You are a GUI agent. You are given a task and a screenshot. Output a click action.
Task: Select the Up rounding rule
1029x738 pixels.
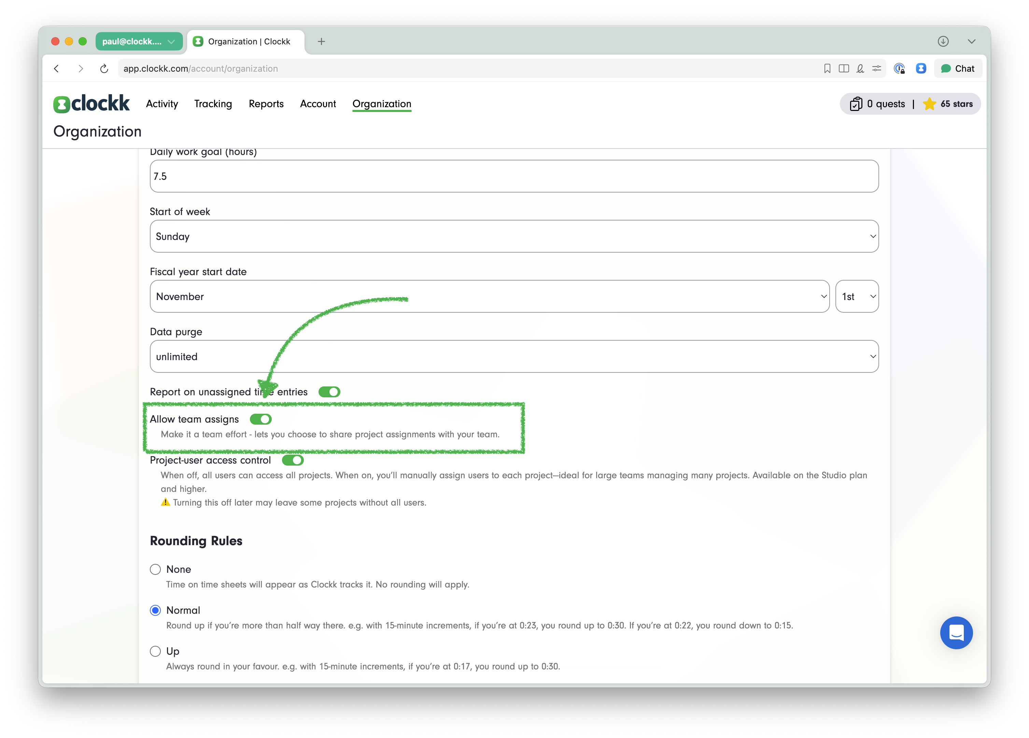point(156,651)
